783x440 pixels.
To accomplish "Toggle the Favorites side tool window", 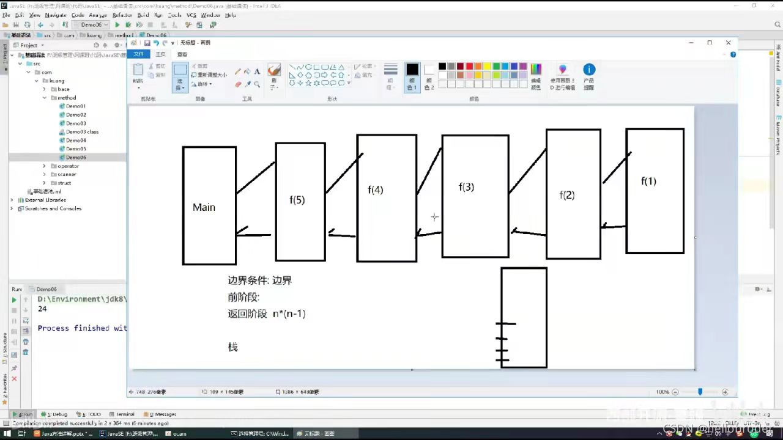I will pos(4,389).
